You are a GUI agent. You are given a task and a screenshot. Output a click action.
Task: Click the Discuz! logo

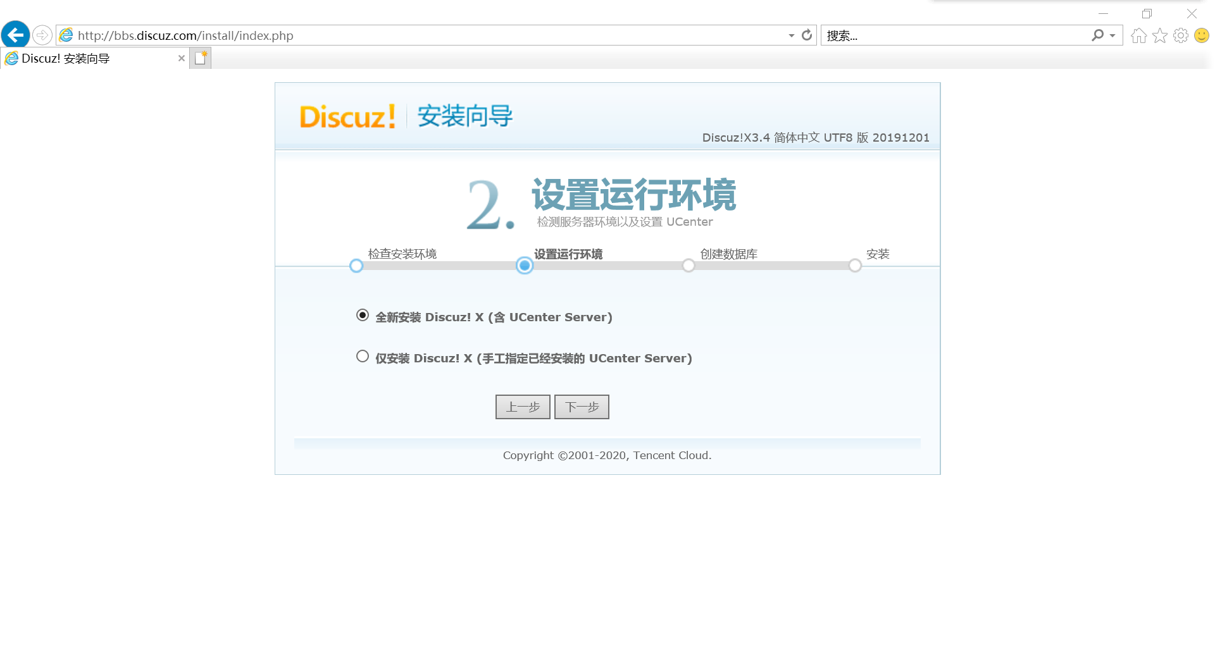(x=347, y=116)
